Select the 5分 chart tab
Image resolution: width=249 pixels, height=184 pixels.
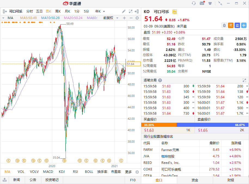pos(86,11)
